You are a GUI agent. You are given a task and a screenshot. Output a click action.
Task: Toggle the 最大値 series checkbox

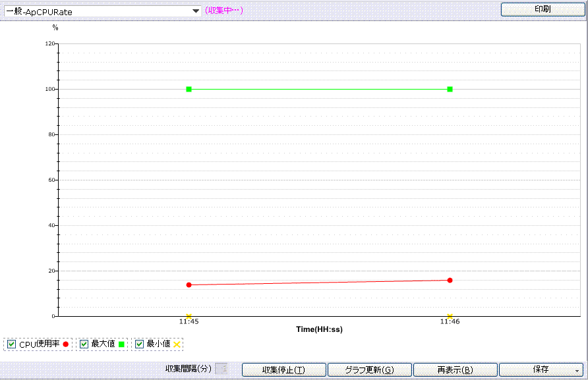pos(84,344)
